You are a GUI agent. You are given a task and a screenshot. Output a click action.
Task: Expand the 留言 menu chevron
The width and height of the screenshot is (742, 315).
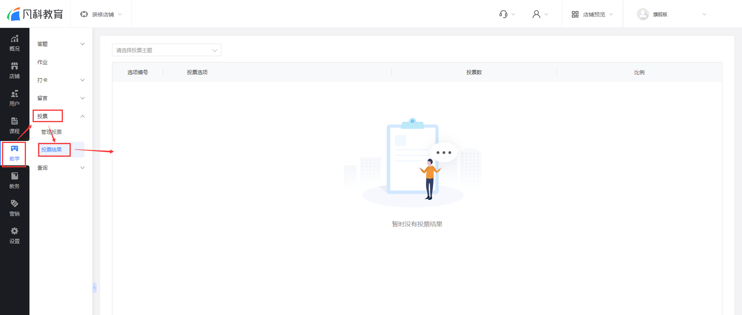(x=83, y=98)
